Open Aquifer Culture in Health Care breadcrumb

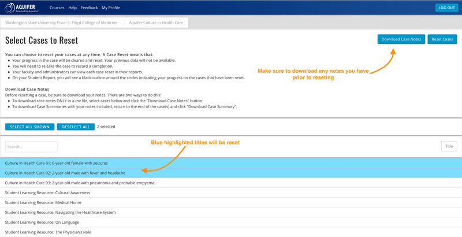155,23
